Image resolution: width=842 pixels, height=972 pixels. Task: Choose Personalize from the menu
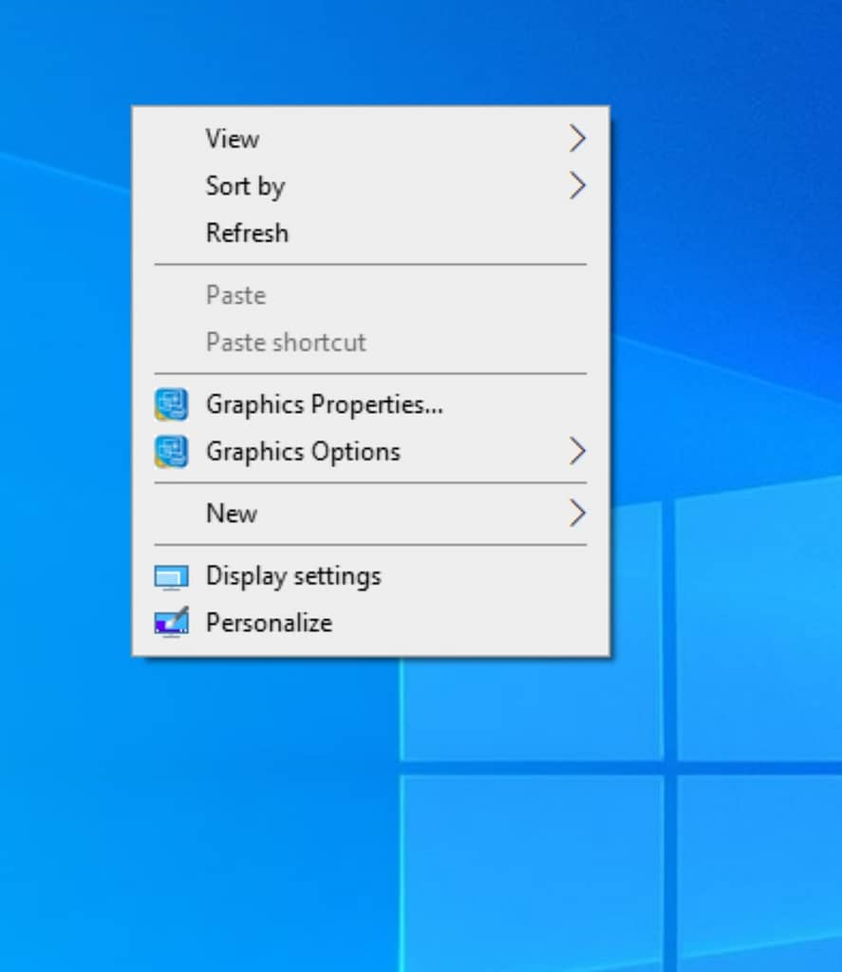371,623
